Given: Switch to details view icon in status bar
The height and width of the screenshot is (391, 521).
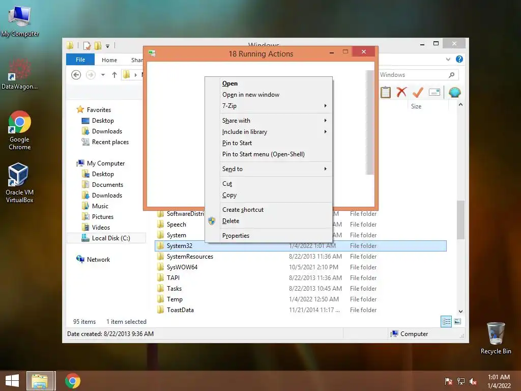Looking at the screenshot, I should [x=446, y=322].
